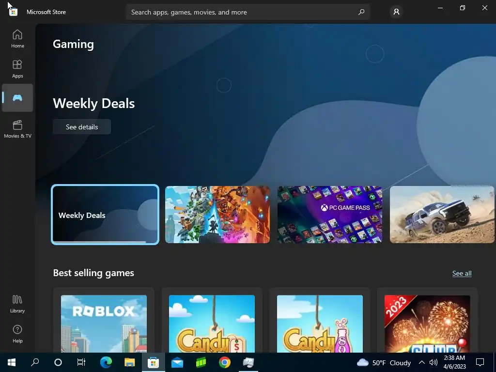Open weather widget showing 50°F Cloudy
Screen dimensions: 496x372
point(384,362)
